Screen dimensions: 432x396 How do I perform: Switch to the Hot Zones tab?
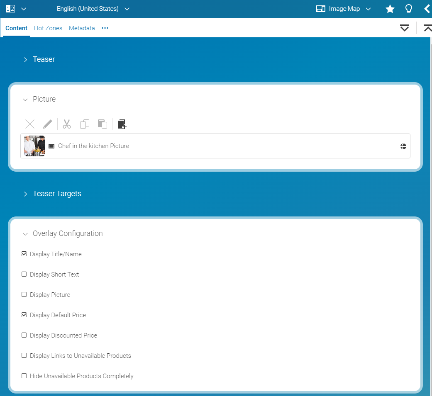pos(48,28)
